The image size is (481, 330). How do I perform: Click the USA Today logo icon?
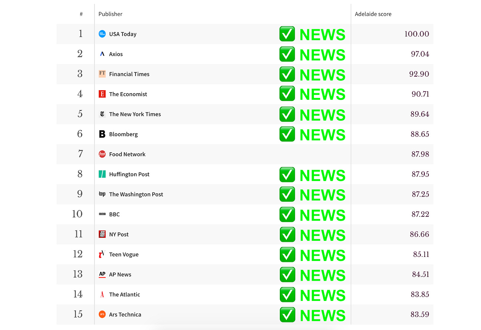pos(102,34)
